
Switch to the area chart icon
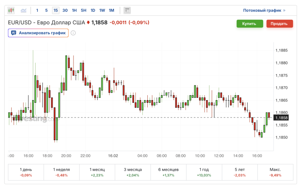(24, 10)
